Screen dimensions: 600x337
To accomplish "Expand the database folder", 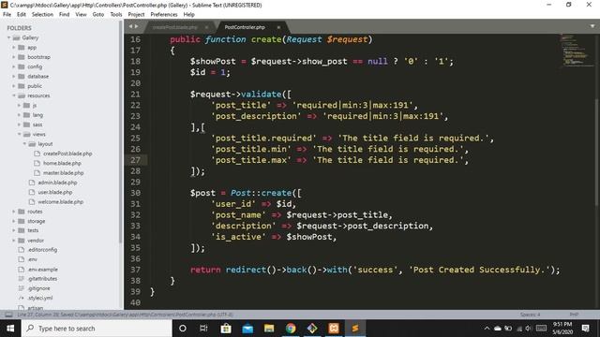I will pos(14,77).
